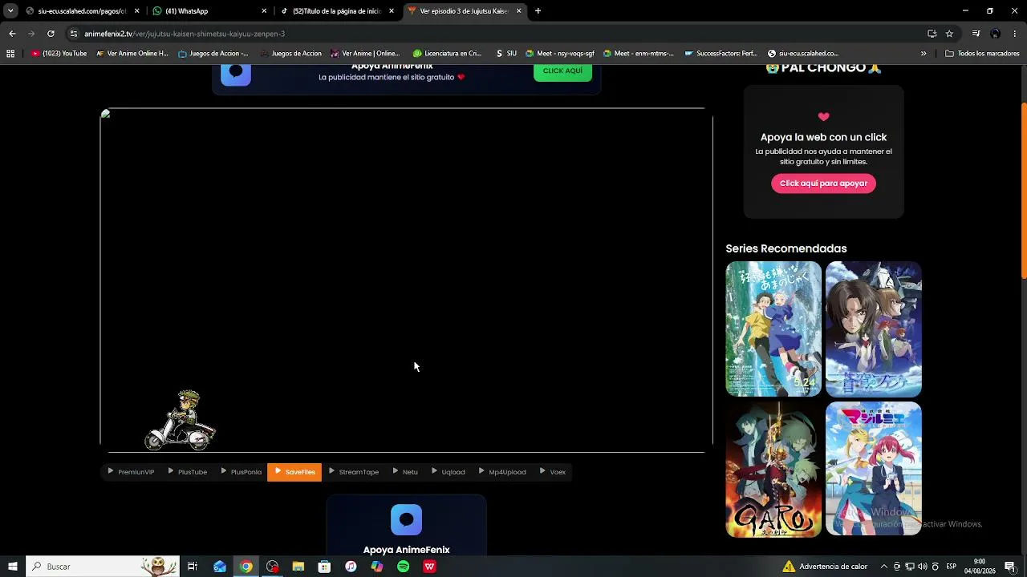Open the top-right recommended series poster
The width and height of the screenshot is (1027, 577).
[874, 329]
